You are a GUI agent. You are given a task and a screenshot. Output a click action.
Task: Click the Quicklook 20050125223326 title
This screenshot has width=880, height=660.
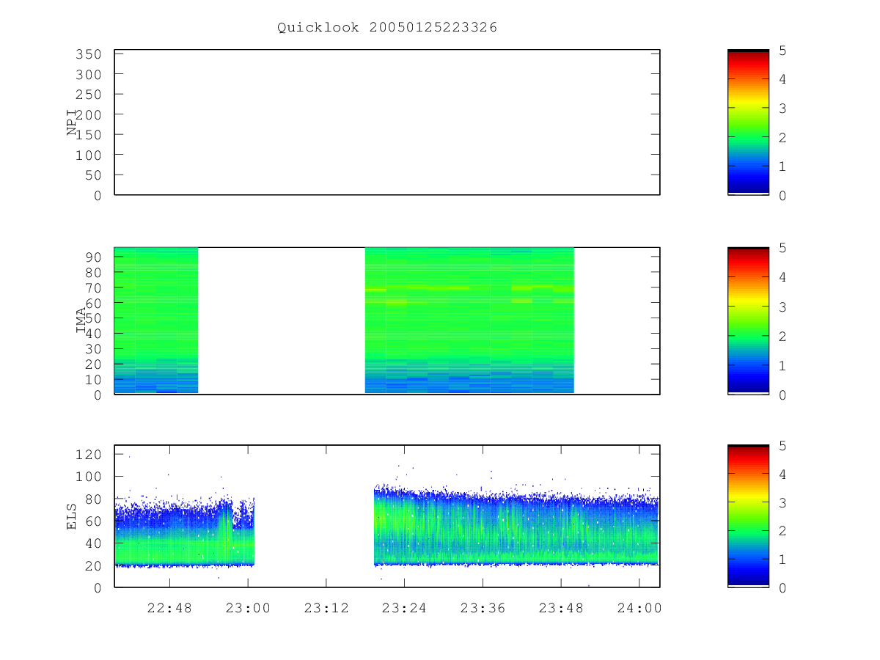(387, 28)
